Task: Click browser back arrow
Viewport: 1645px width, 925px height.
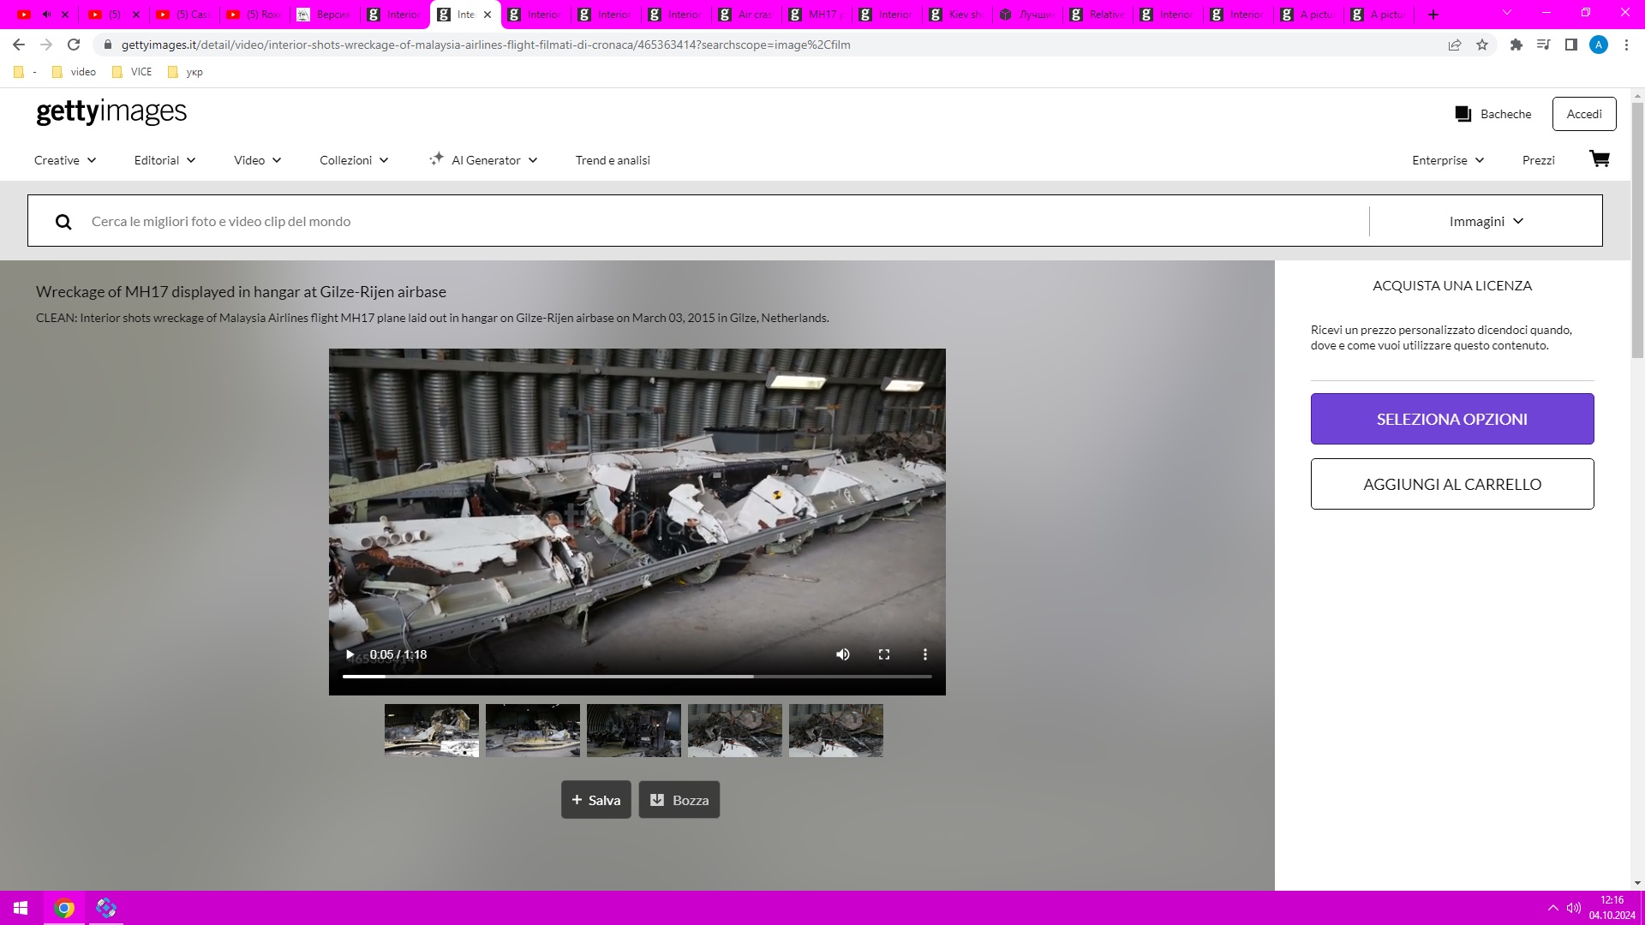Action: pos(19,45)
